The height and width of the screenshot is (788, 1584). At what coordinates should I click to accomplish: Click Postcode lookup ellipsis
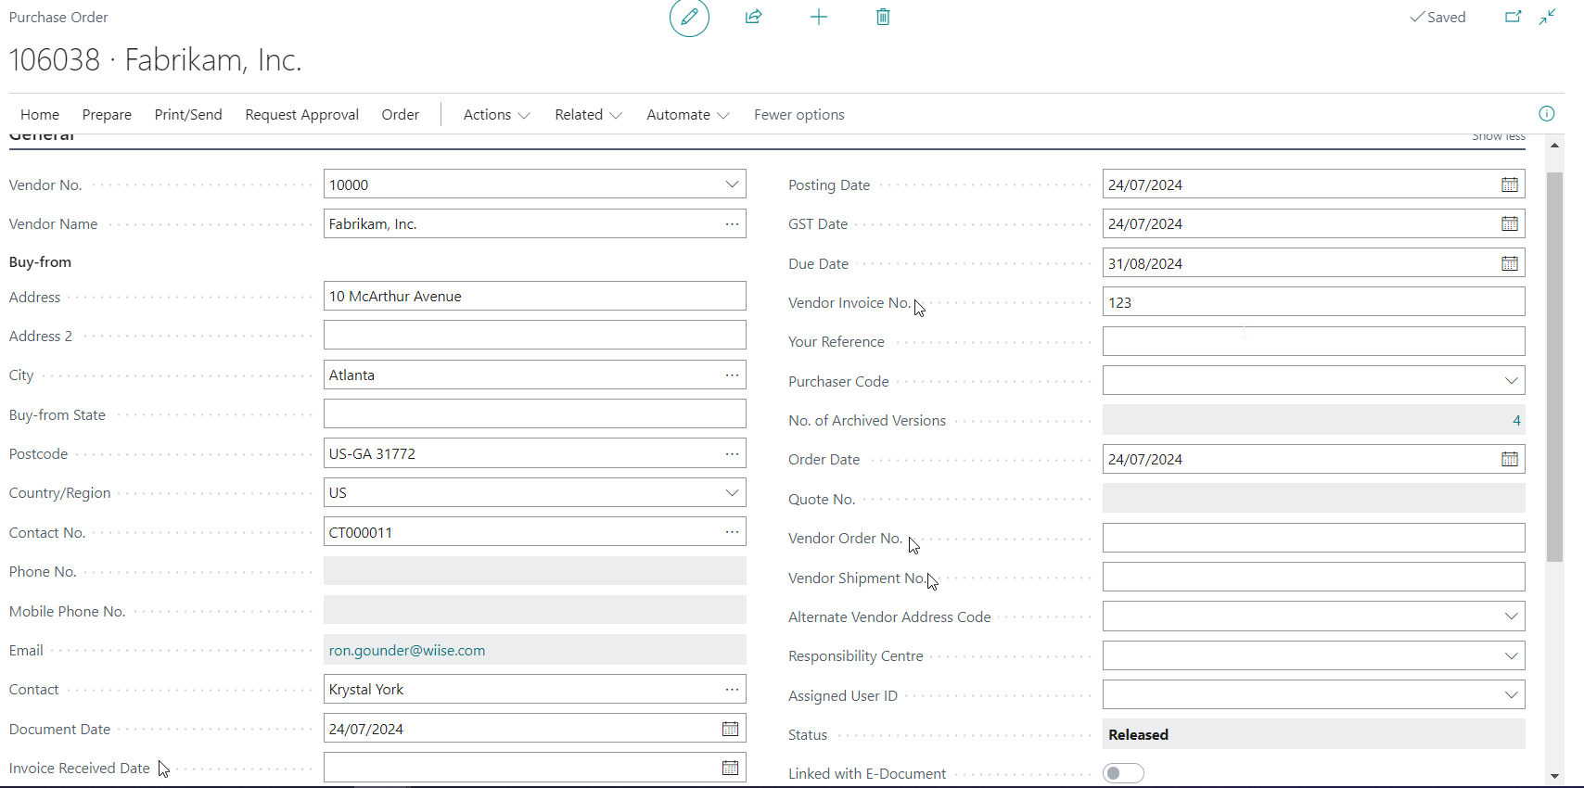click(732, 453)
